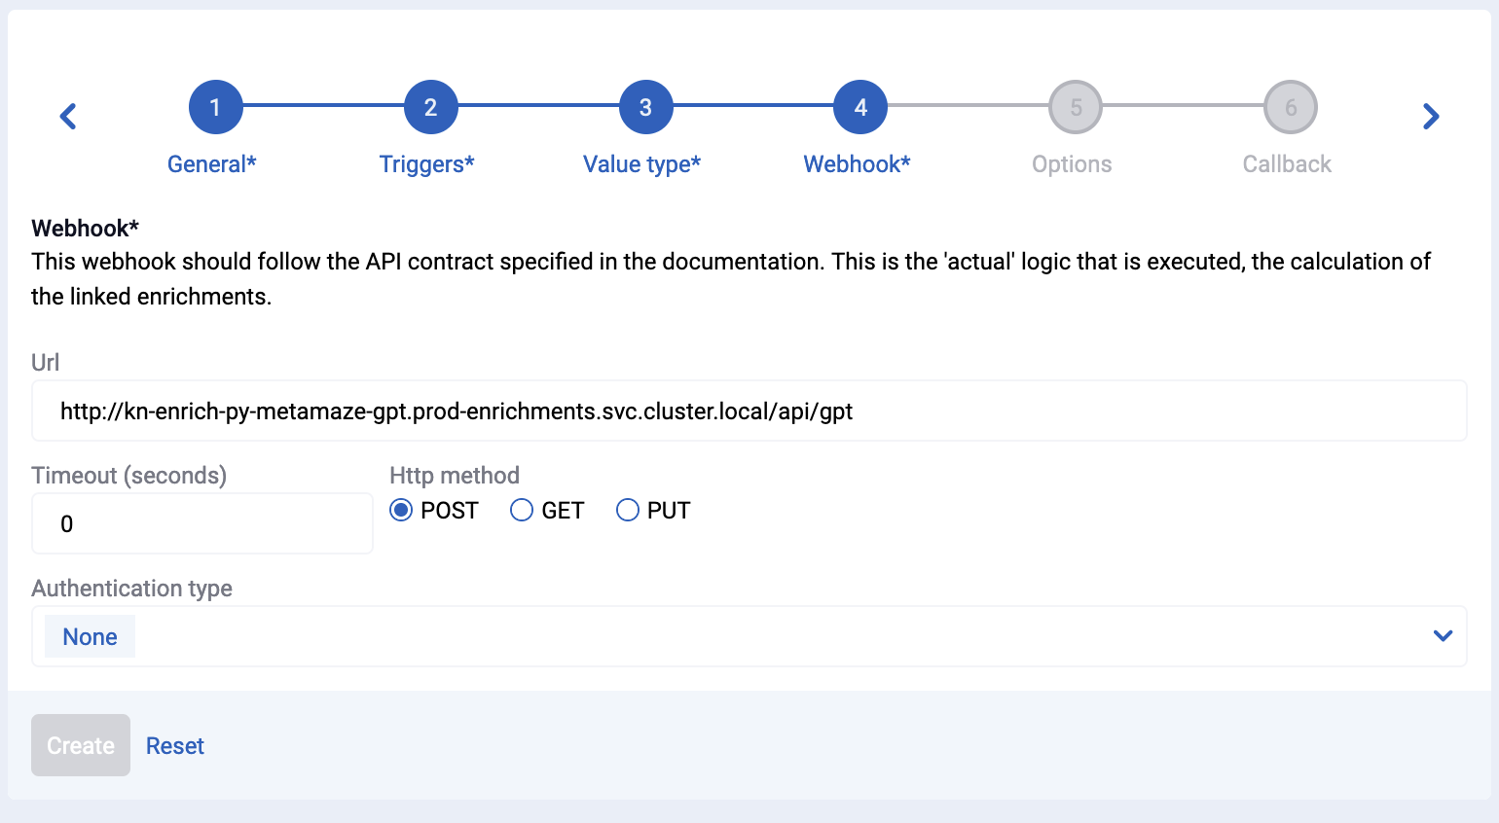
Task: Open the Options step label
Action: click(1072, 164)
